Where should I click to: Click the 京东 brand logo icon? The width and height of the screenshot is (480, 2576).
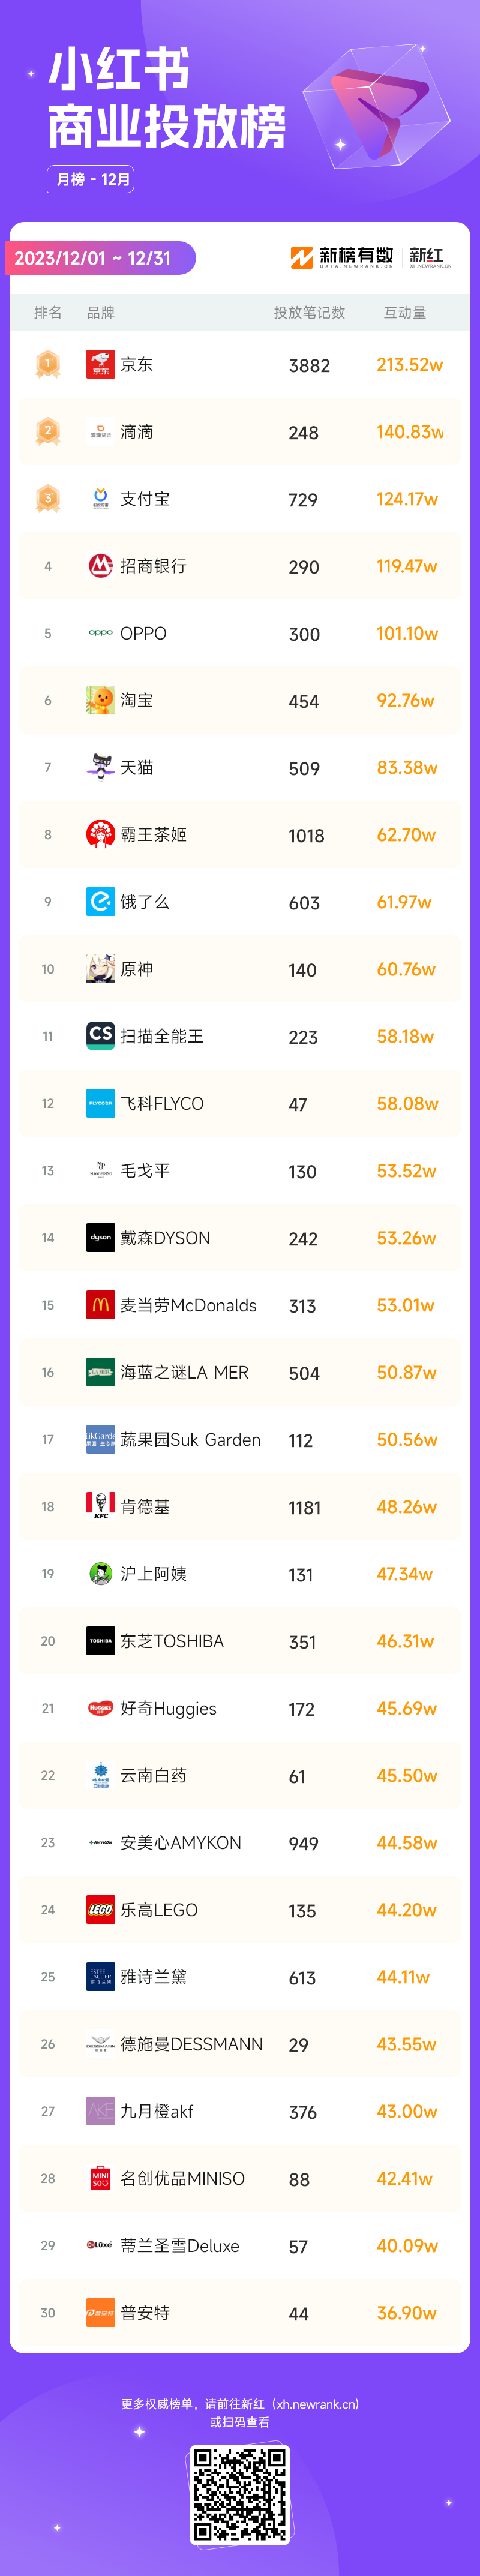tap(101, 364)
